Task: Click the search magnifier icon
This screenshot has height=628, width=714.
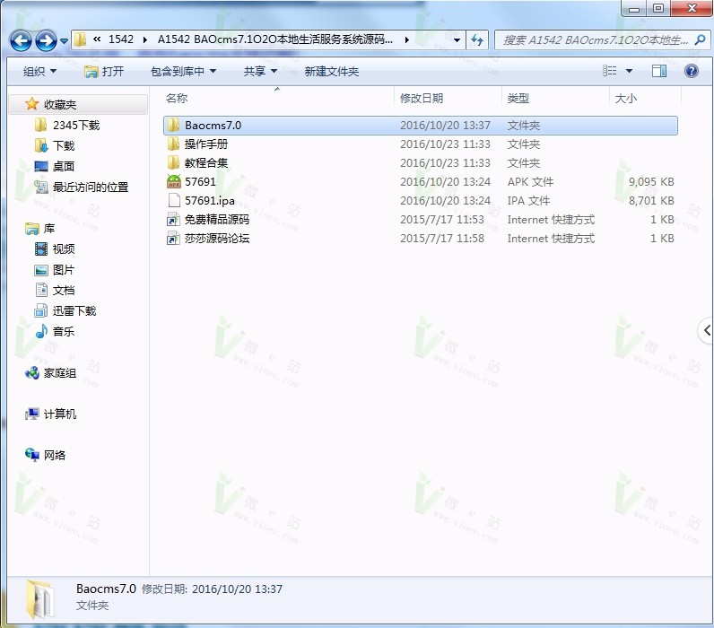Action: pyautogui.click(x=701, y=39)
